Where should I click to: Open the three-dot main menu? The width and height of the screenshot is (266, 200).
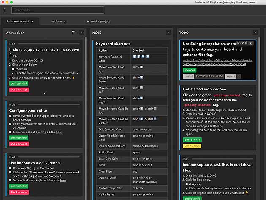4,9
